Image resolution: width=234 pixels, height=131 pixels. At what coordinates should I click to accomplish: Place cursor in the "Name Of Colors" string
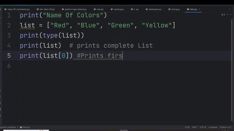click(x=73, y=15)
